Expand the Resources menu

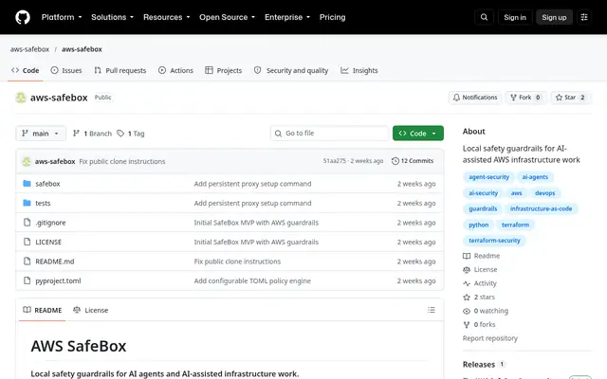(x=167, y=17)
